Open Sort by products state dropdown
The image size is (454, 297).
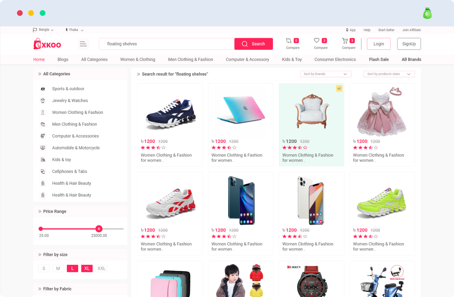389,74
